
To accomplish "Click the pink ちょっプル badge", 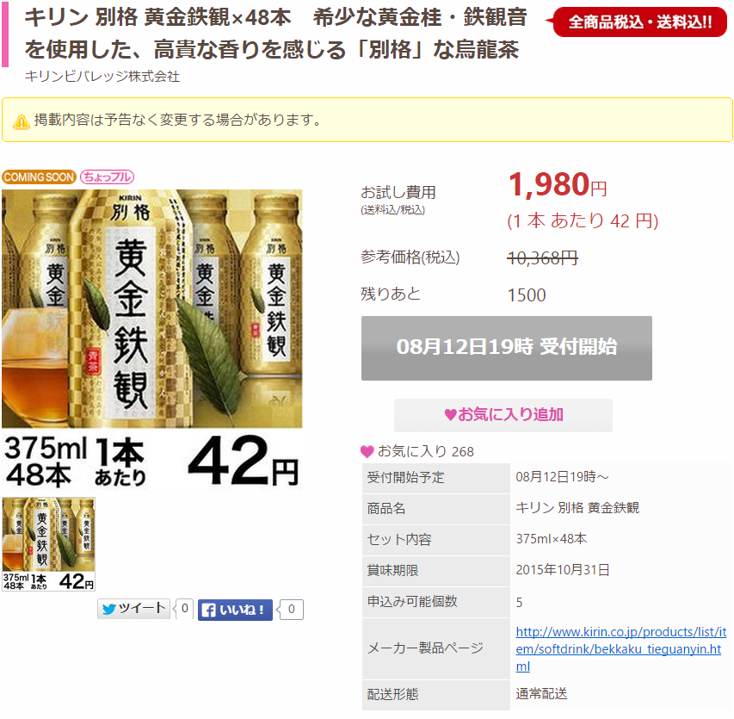I will [x=108, y=177].
